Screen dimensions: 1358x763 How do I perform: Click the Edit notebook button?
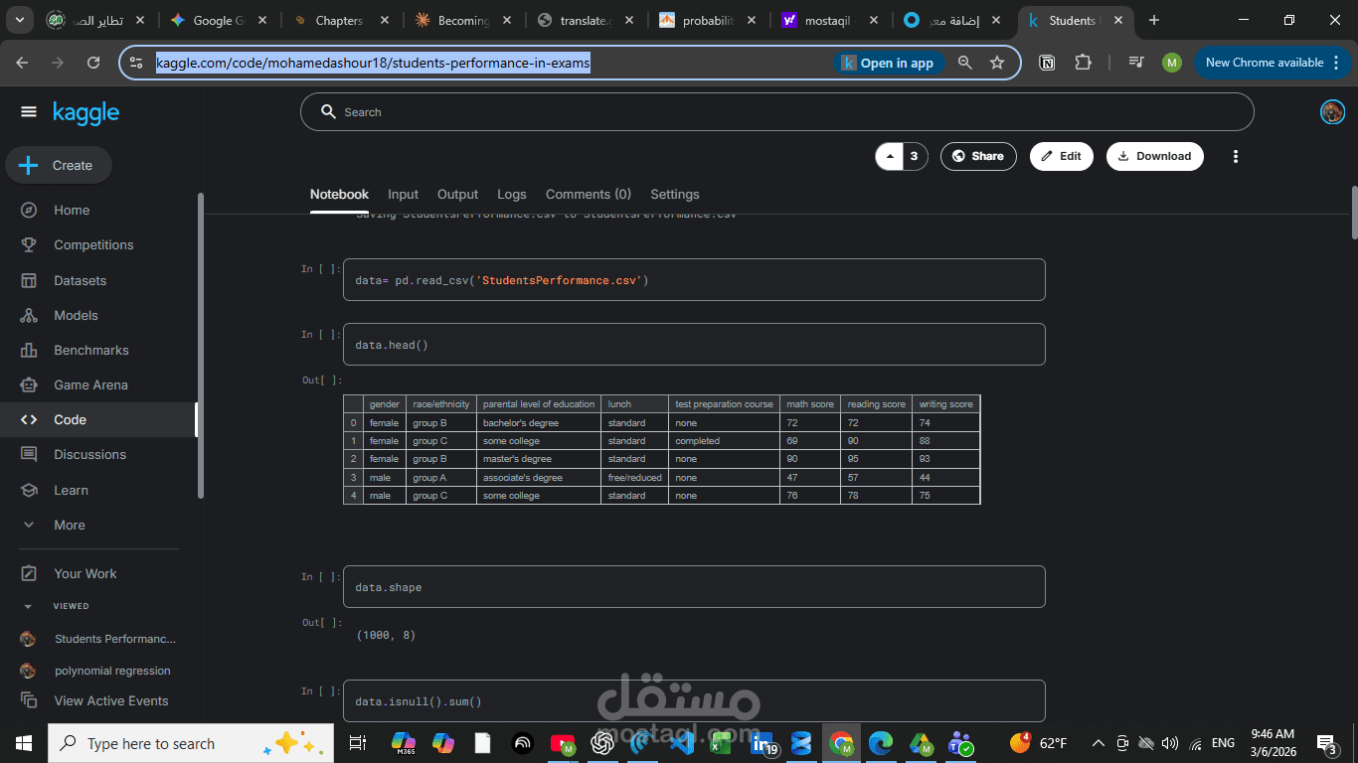click(x=1062, y=156)
